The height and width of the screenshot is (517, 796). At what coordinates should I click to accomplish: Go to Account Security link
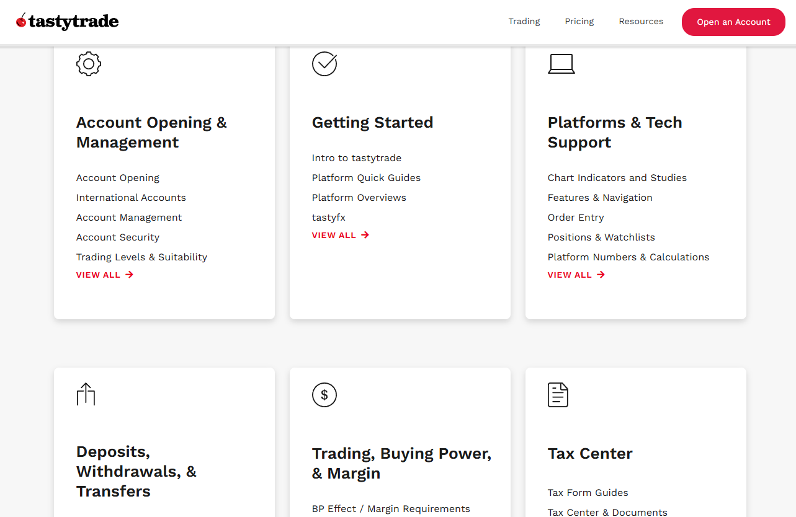tap(118, 237)
